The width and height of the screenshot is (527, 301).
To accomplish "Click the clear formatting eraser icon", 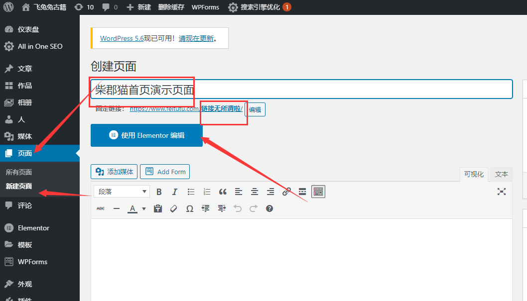I will click(173, 208).
